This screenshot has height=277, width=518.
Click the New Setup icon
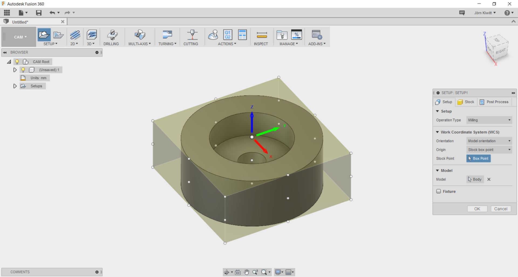44,35
